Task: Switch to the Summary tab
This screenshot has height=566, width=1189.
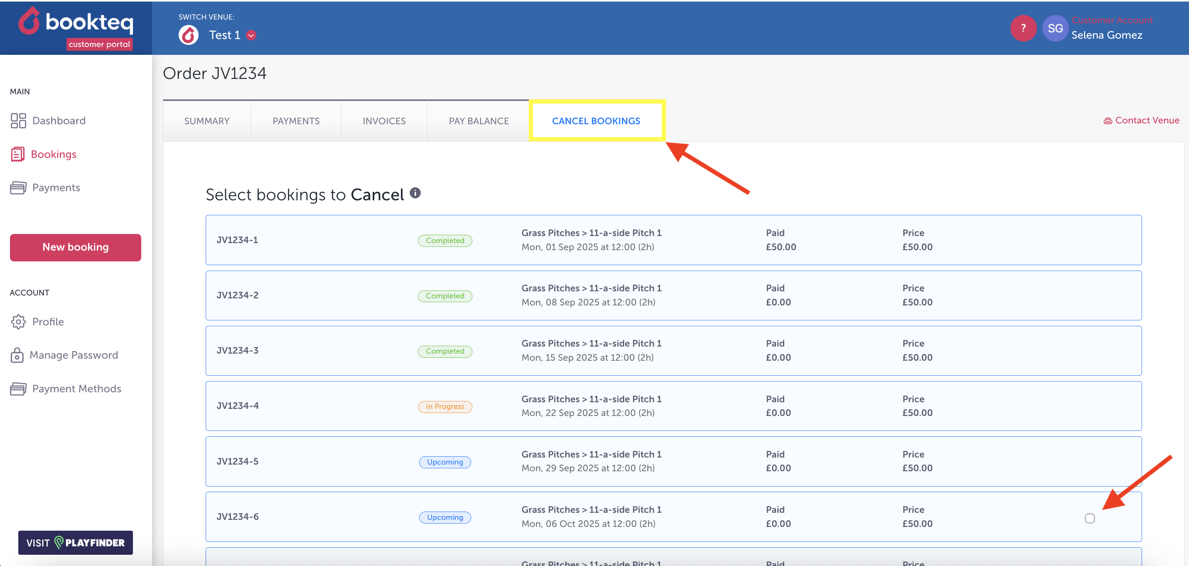Action: (207, 121)
